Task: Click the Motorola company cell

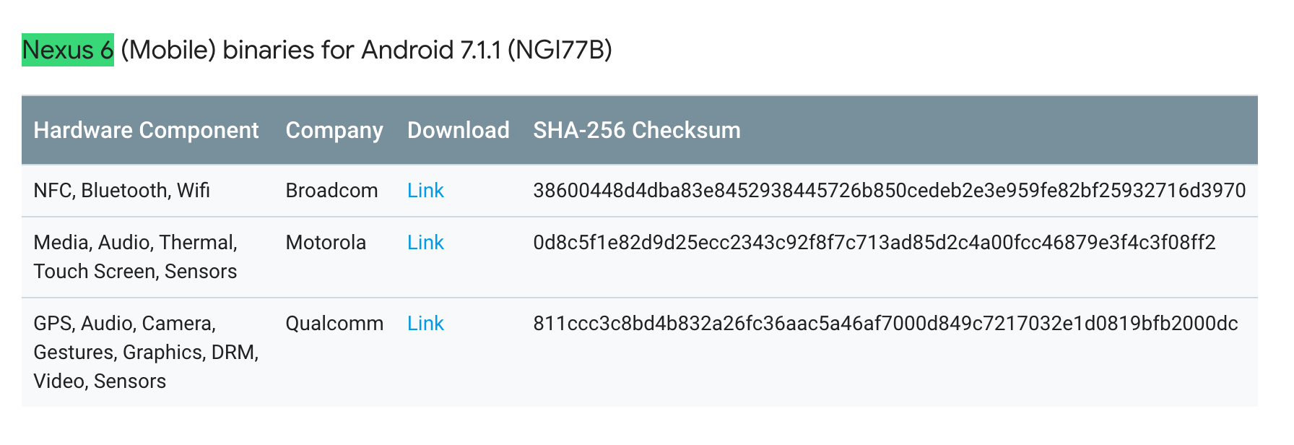Action: pyautogui.click(x=326, y=242)
